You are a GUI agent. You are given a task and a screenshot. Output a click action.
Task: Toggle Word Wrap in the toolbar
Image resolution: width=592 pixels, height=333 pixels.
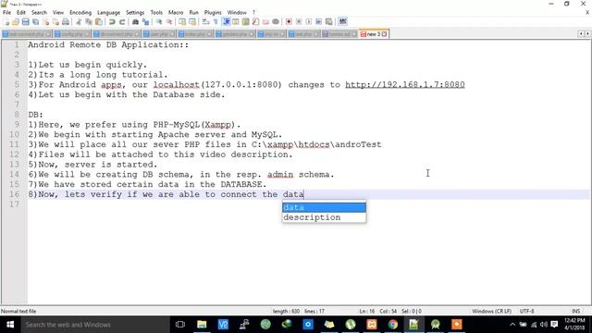point(205,22)
